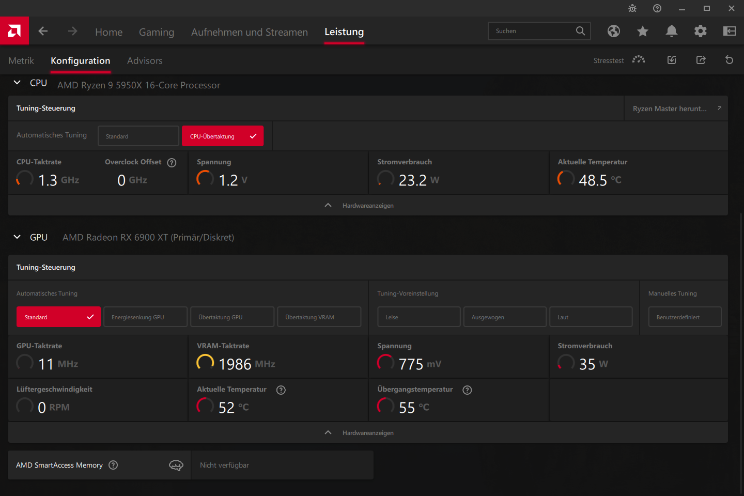Select Übertaktung VRAM option
The width and height of the screenshot is (744, 496).
click(x=319, y=317)
